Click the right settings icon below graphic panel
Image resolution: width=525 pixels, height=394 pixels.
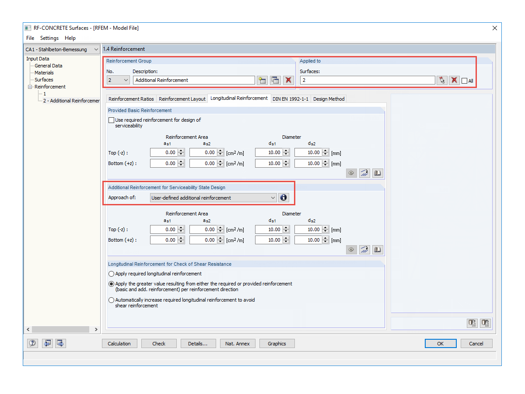tap(485, 324)
